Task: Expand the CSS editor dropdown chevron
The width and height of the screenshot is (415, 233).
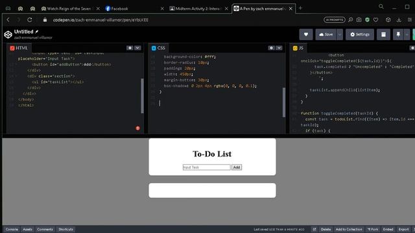Action: (279, 48)
